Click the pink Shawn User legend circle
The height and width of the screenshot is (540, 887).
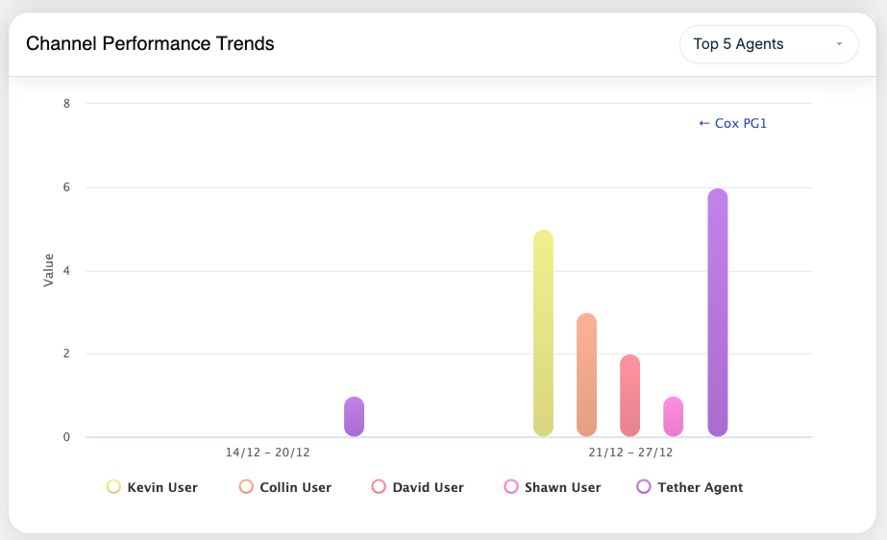511,487
